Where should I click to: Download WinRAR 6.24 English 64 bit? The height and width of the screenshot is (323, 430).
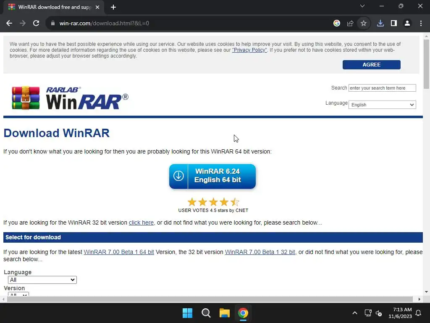212,176
